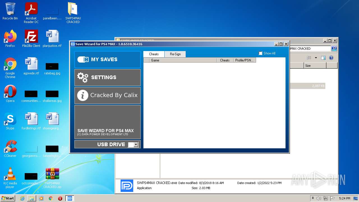Open the Skype desktop shortcut

[10, 121]
